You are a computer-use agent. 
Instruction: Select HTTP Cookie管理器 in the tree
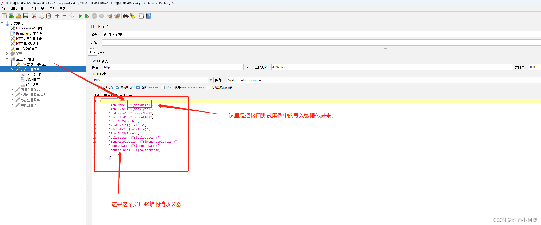click(x=29, y=28)
